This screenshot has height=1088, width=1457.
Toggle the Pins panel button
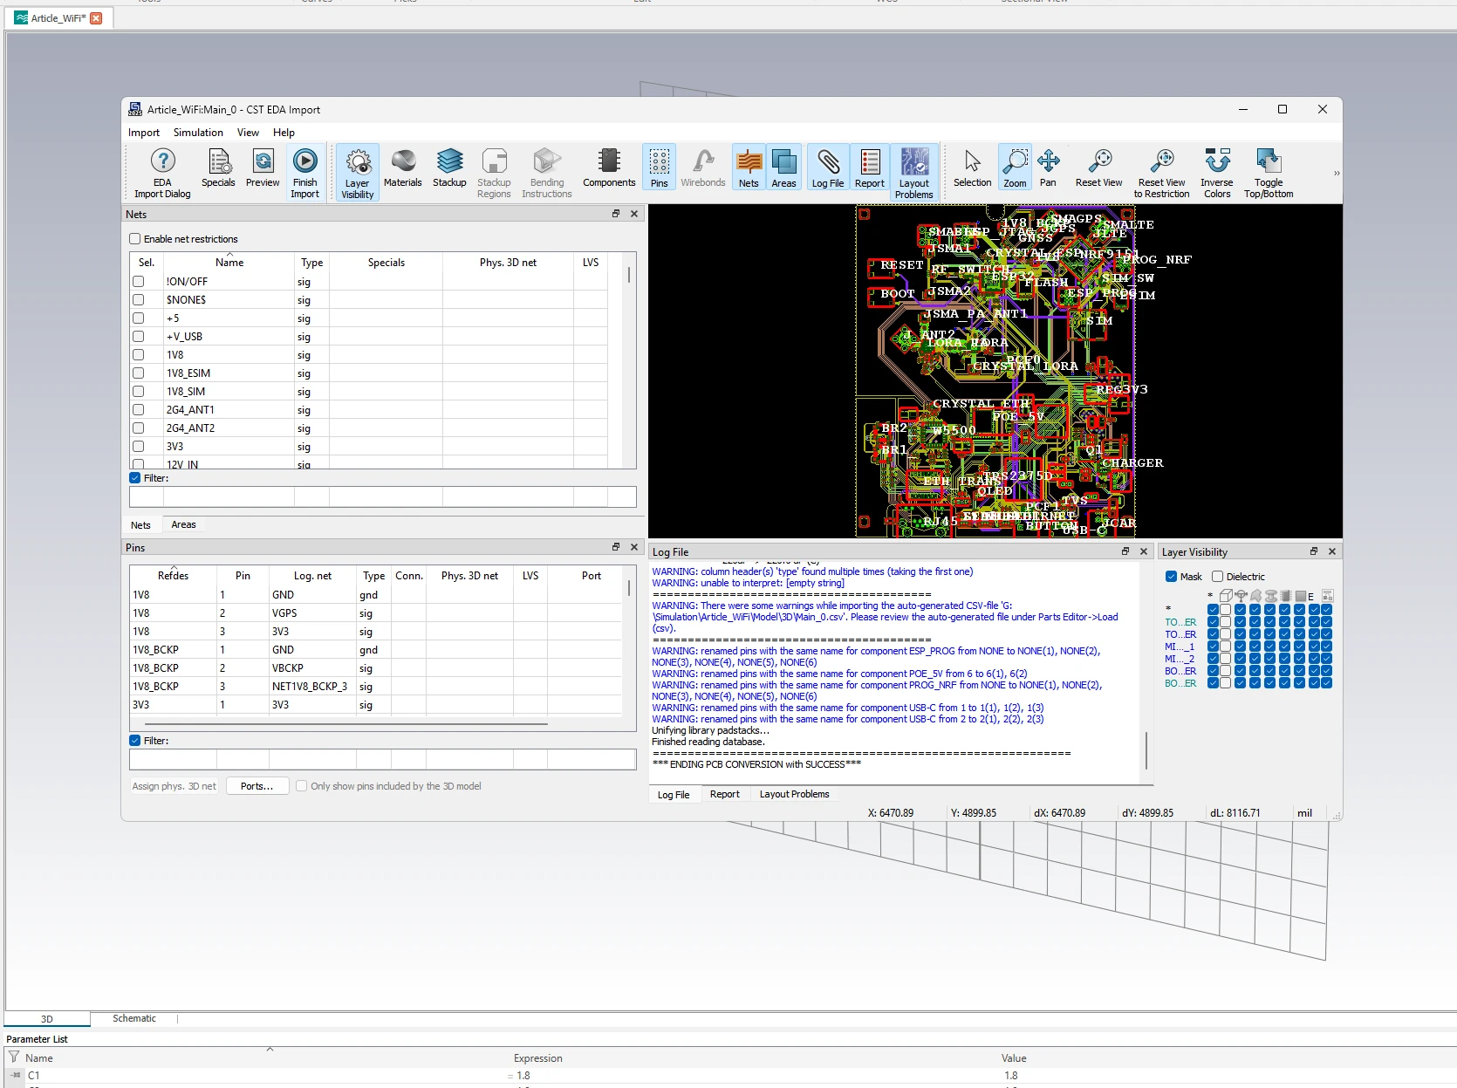coord(659,168)
